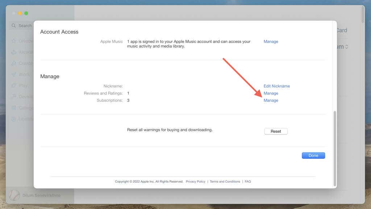Open the FAQ page
This screenshot has height=209, width=371.
click(248, 181)
